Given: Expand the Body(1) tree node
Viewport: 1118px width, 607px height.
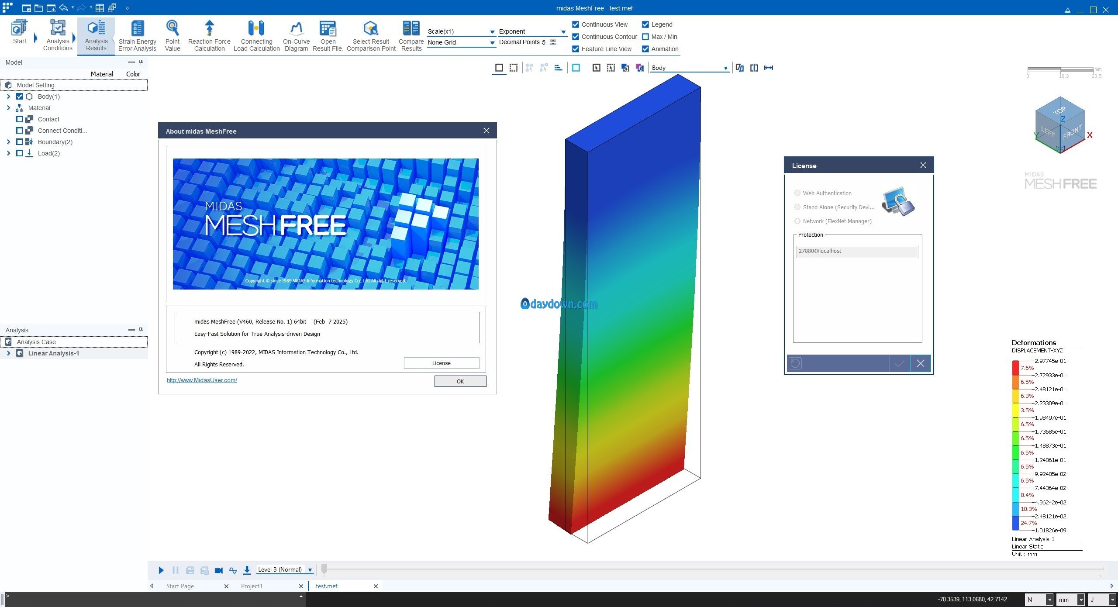Looking at the screenshot, I should (8, 97).
